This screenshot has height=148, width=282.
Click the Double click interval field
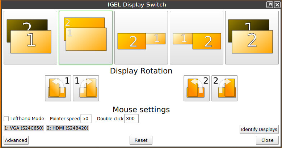click(131, 119)
